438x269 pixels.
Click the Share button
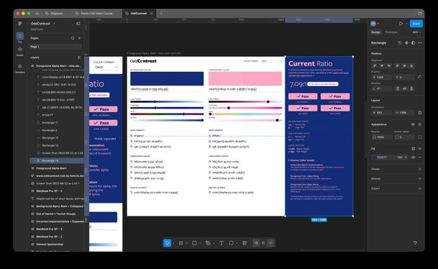pos(416,24)
